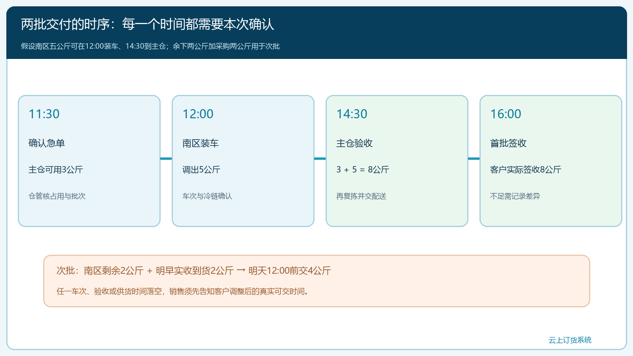Select the 首批签收 step label
633x356 pixels.
pyautogui.click(x=508, y=143)
